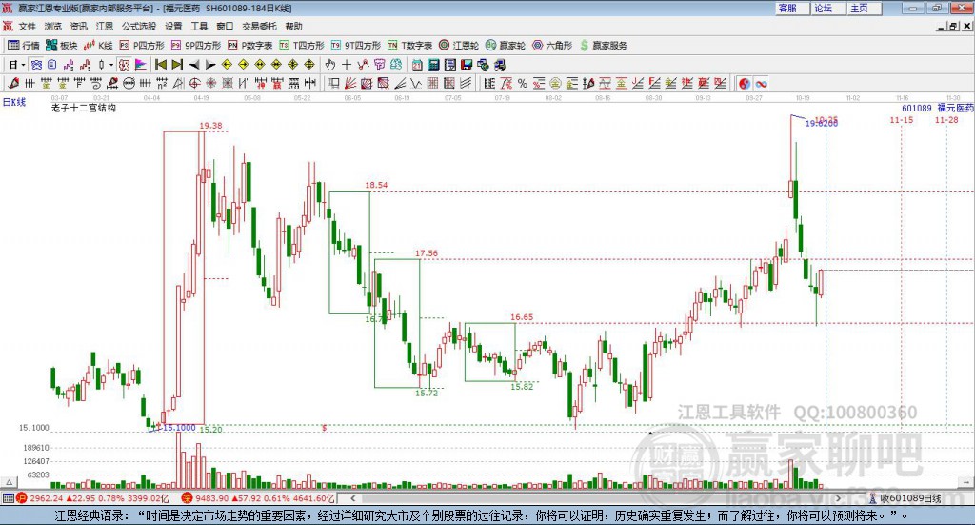Click the 论坛 forum button
975x525 pixels.
coord(829,8)
